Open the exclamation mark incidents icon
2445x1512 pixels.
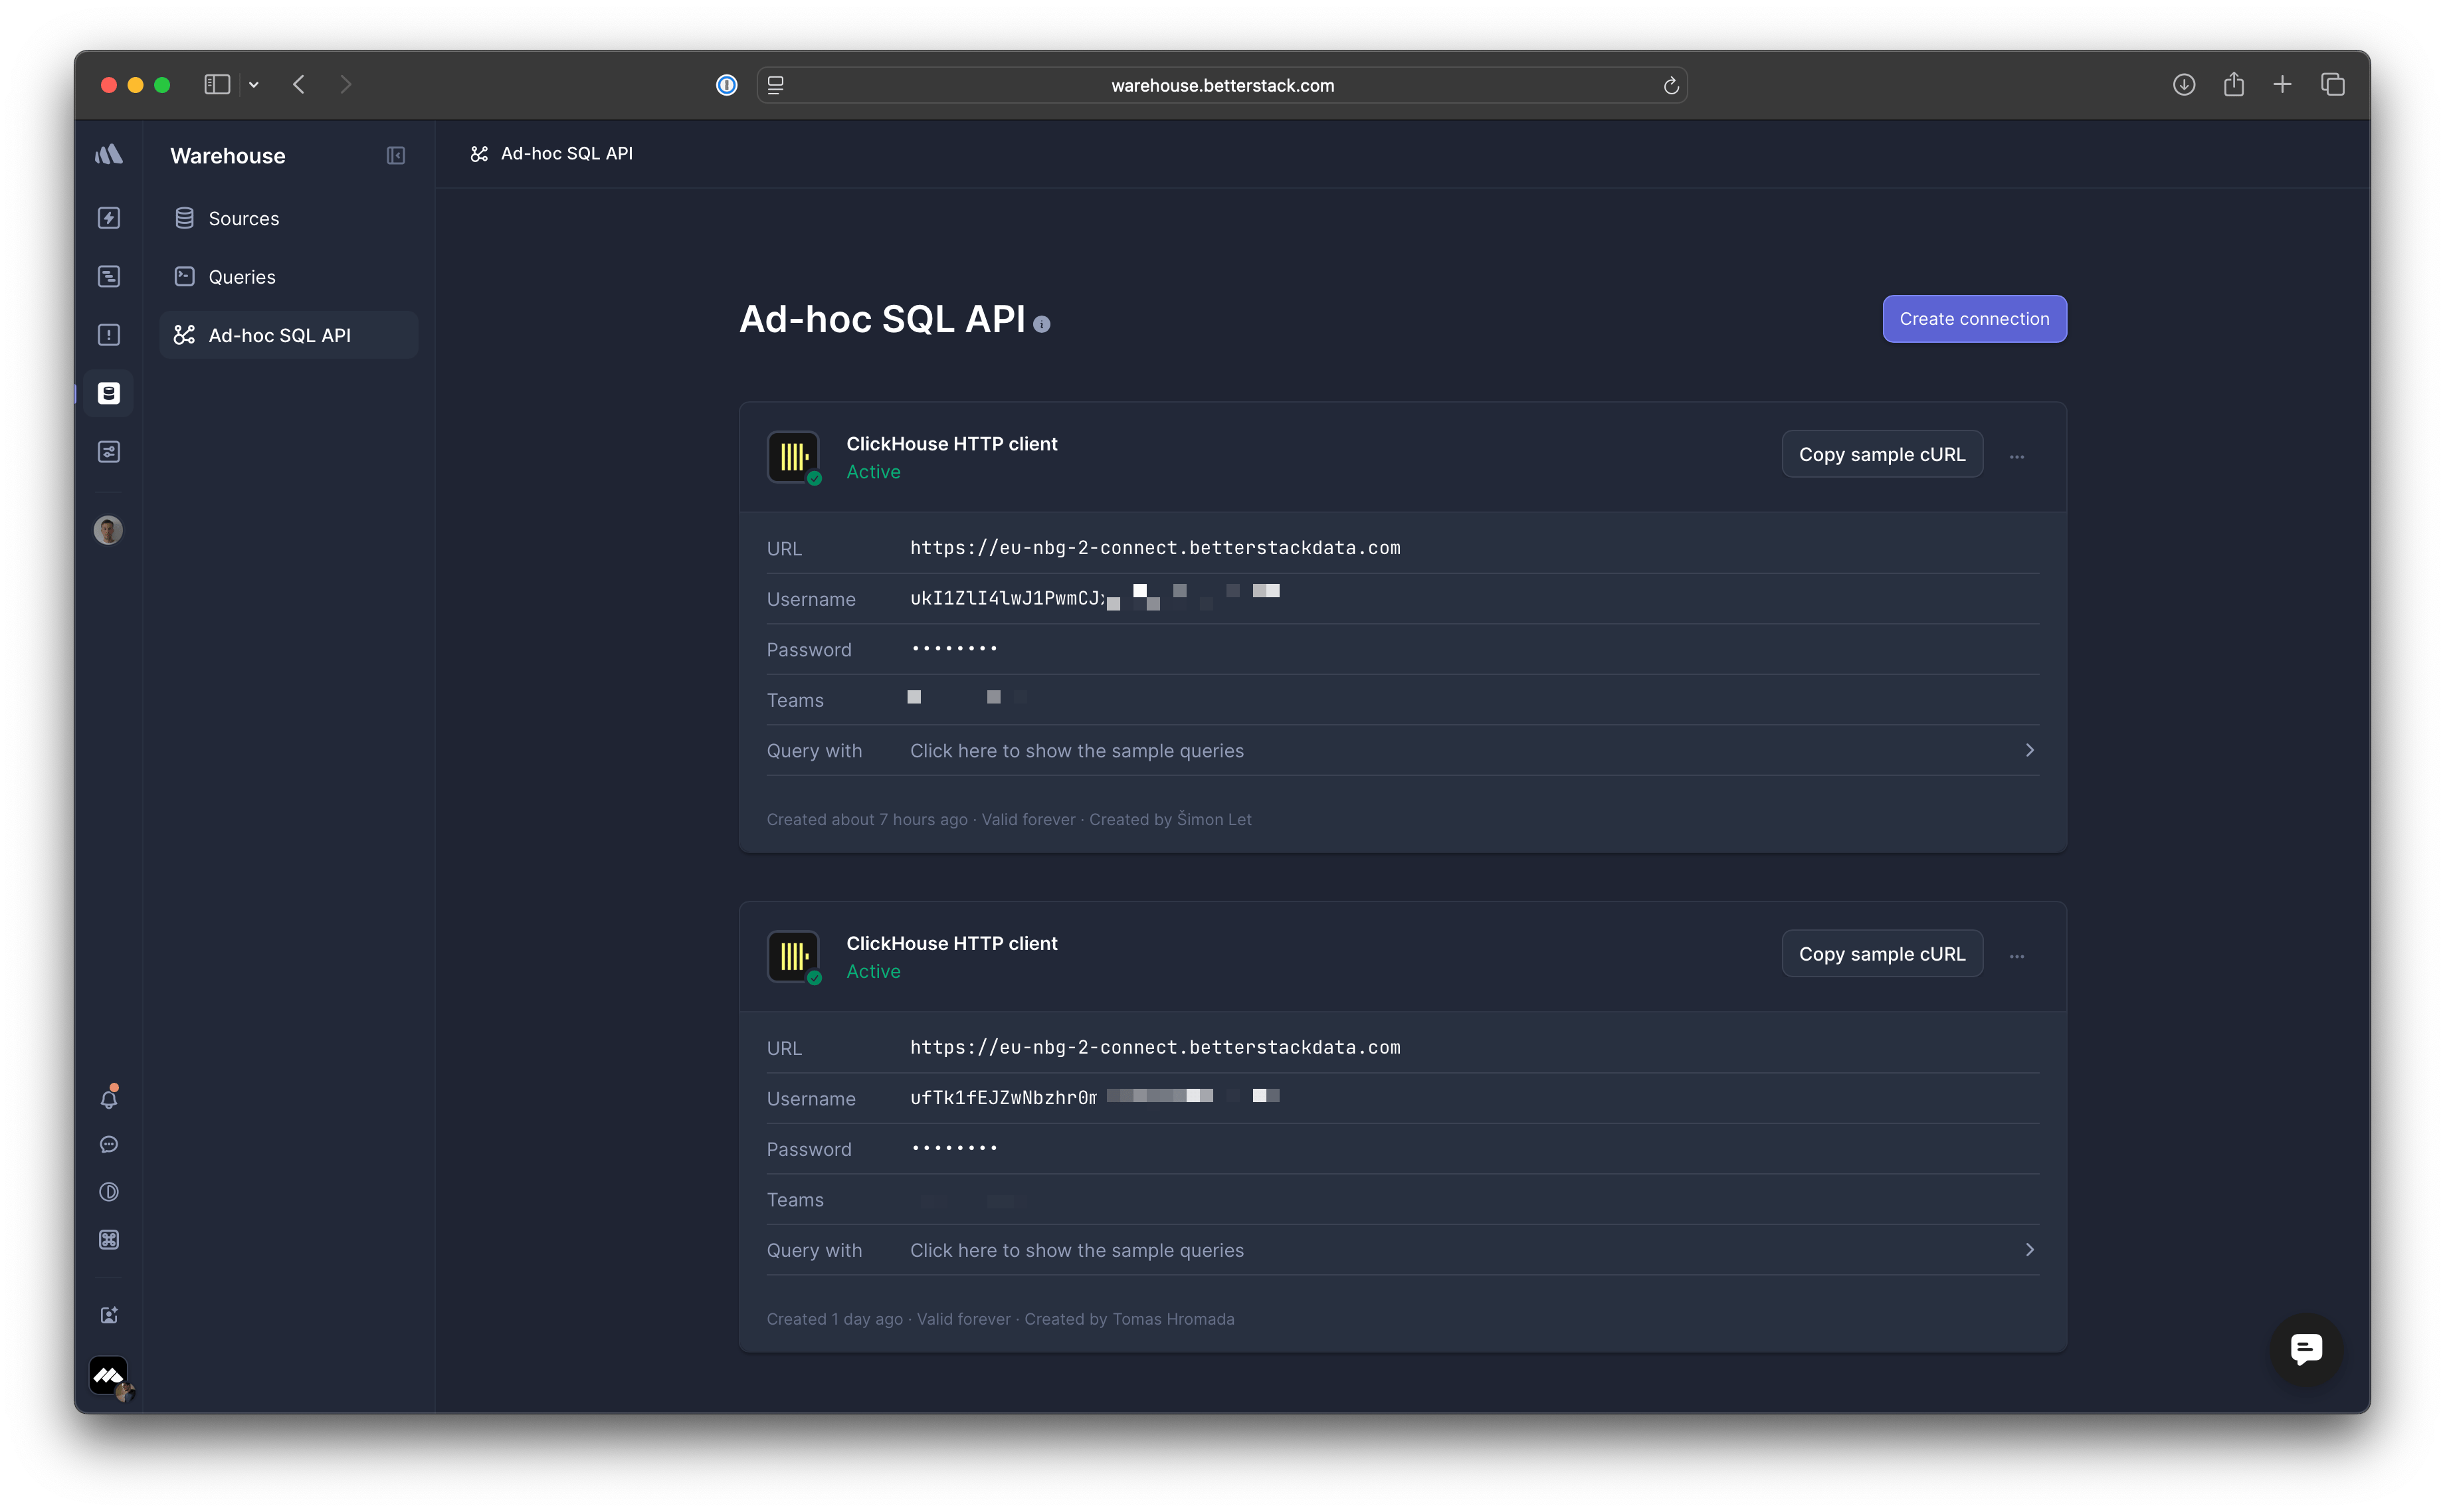tap(109, 335)
